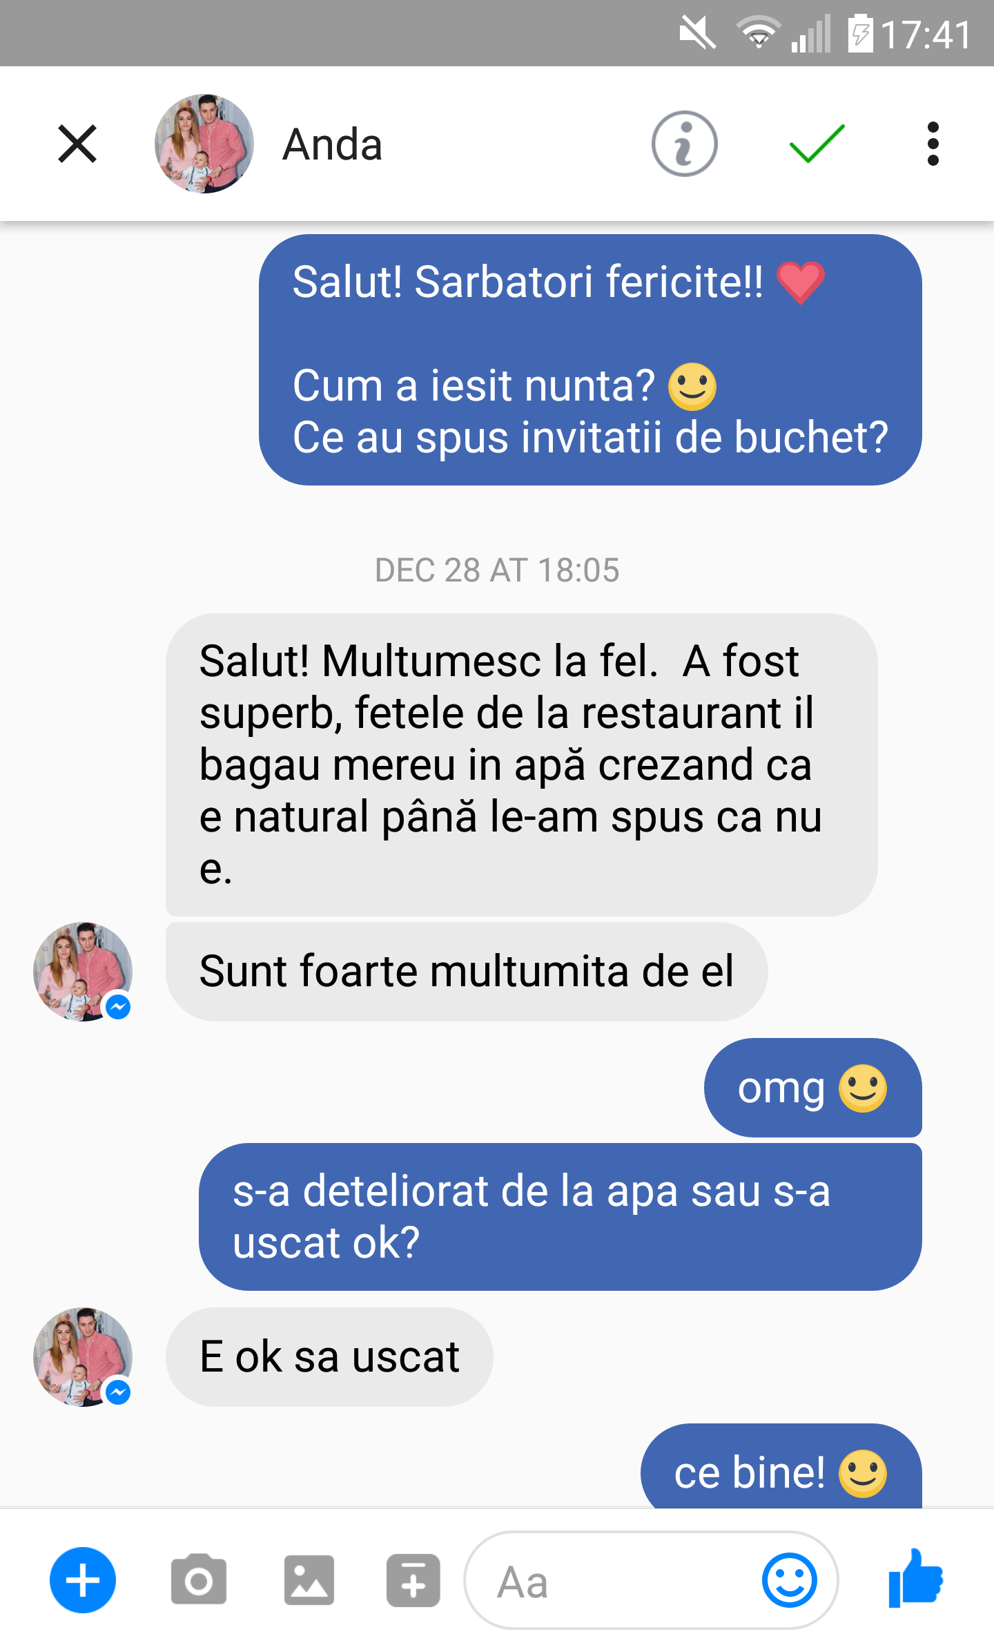Tap the blue plus button for more options
The height and width of the screenshot is (1652, 994).
(83, 1580)
